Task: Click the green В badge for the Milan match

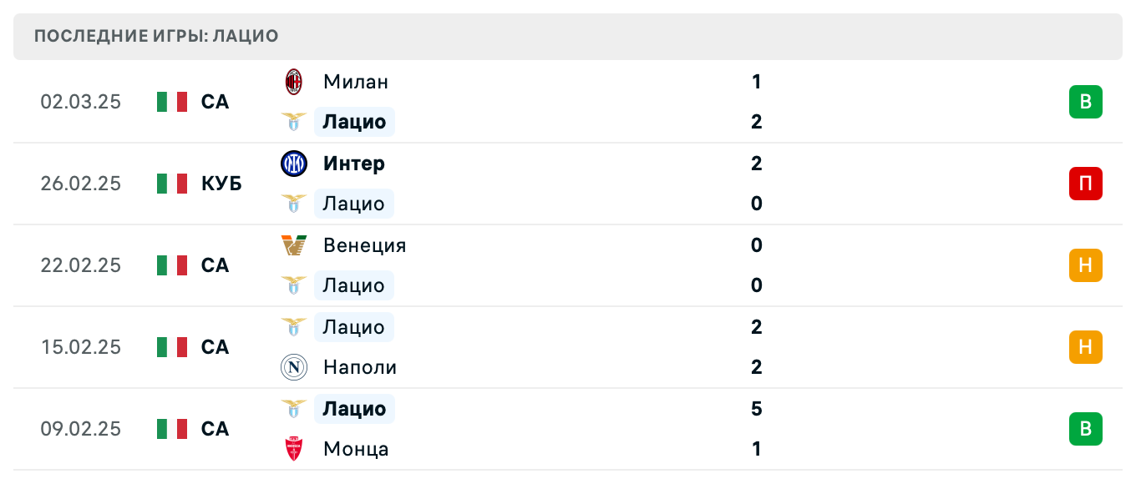Action: [1086, 102]
